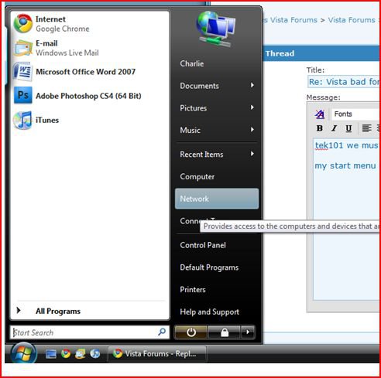381x378 pixels.
Task: Select the Network menu item
Action: [x=217, y=199]
